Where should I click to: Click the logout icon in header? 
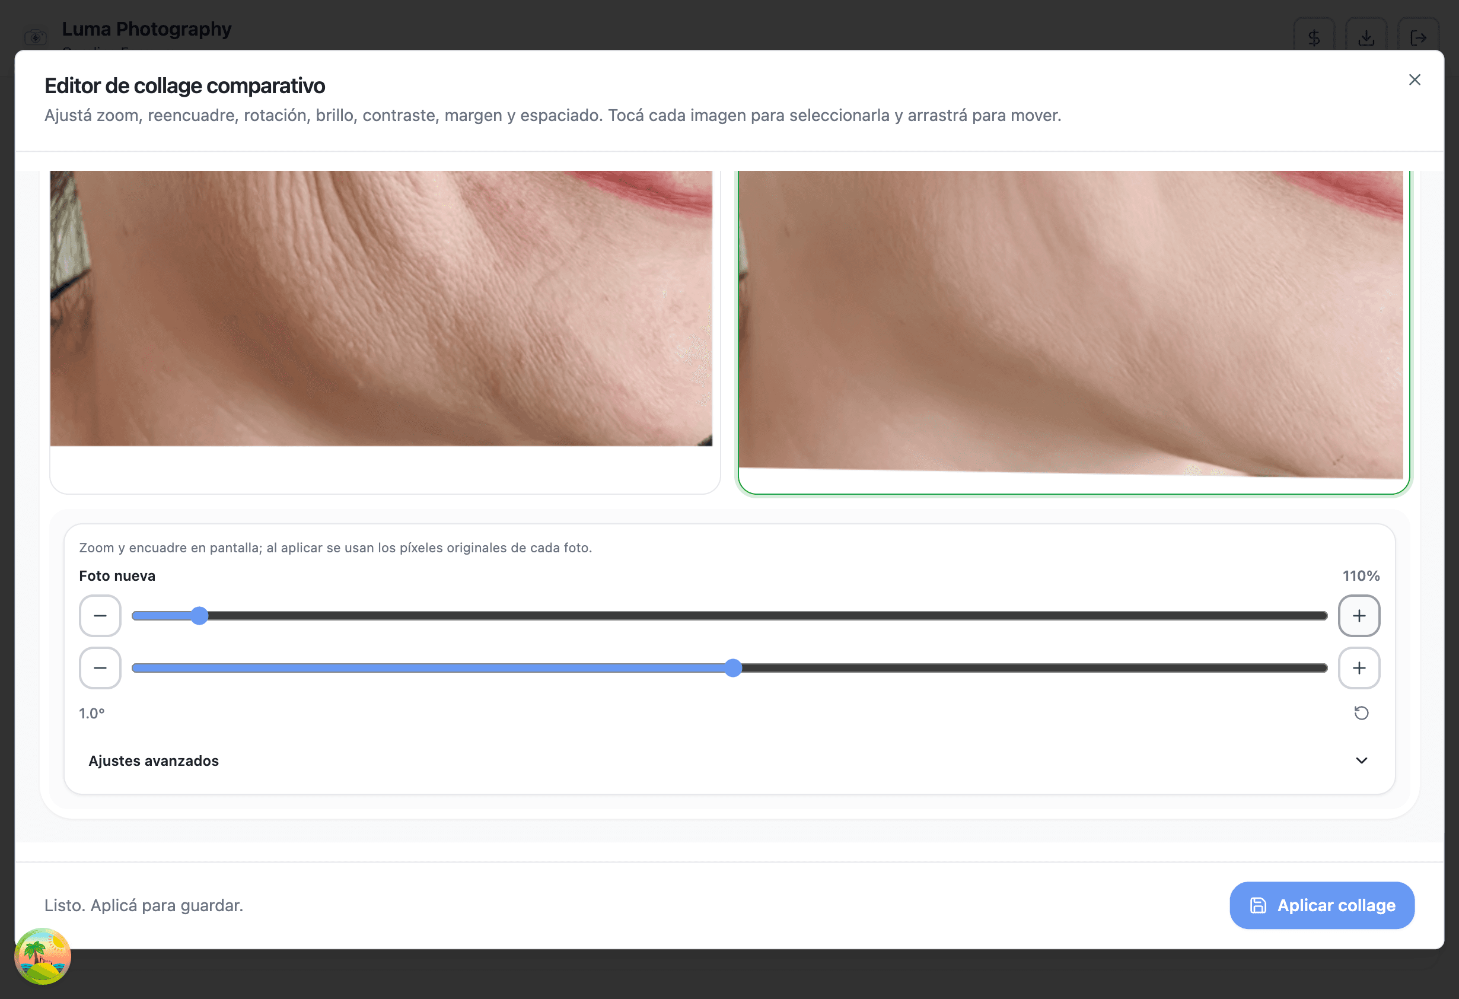click(x=1418, y=38)
